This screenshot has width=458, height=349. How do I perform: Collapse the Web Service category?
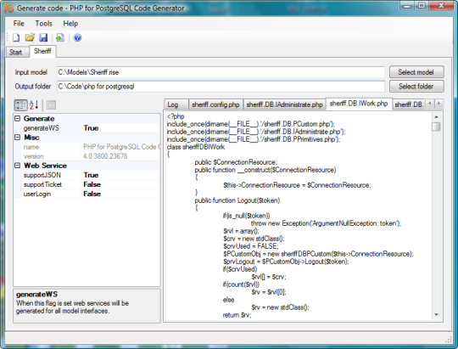coord(18,166)
